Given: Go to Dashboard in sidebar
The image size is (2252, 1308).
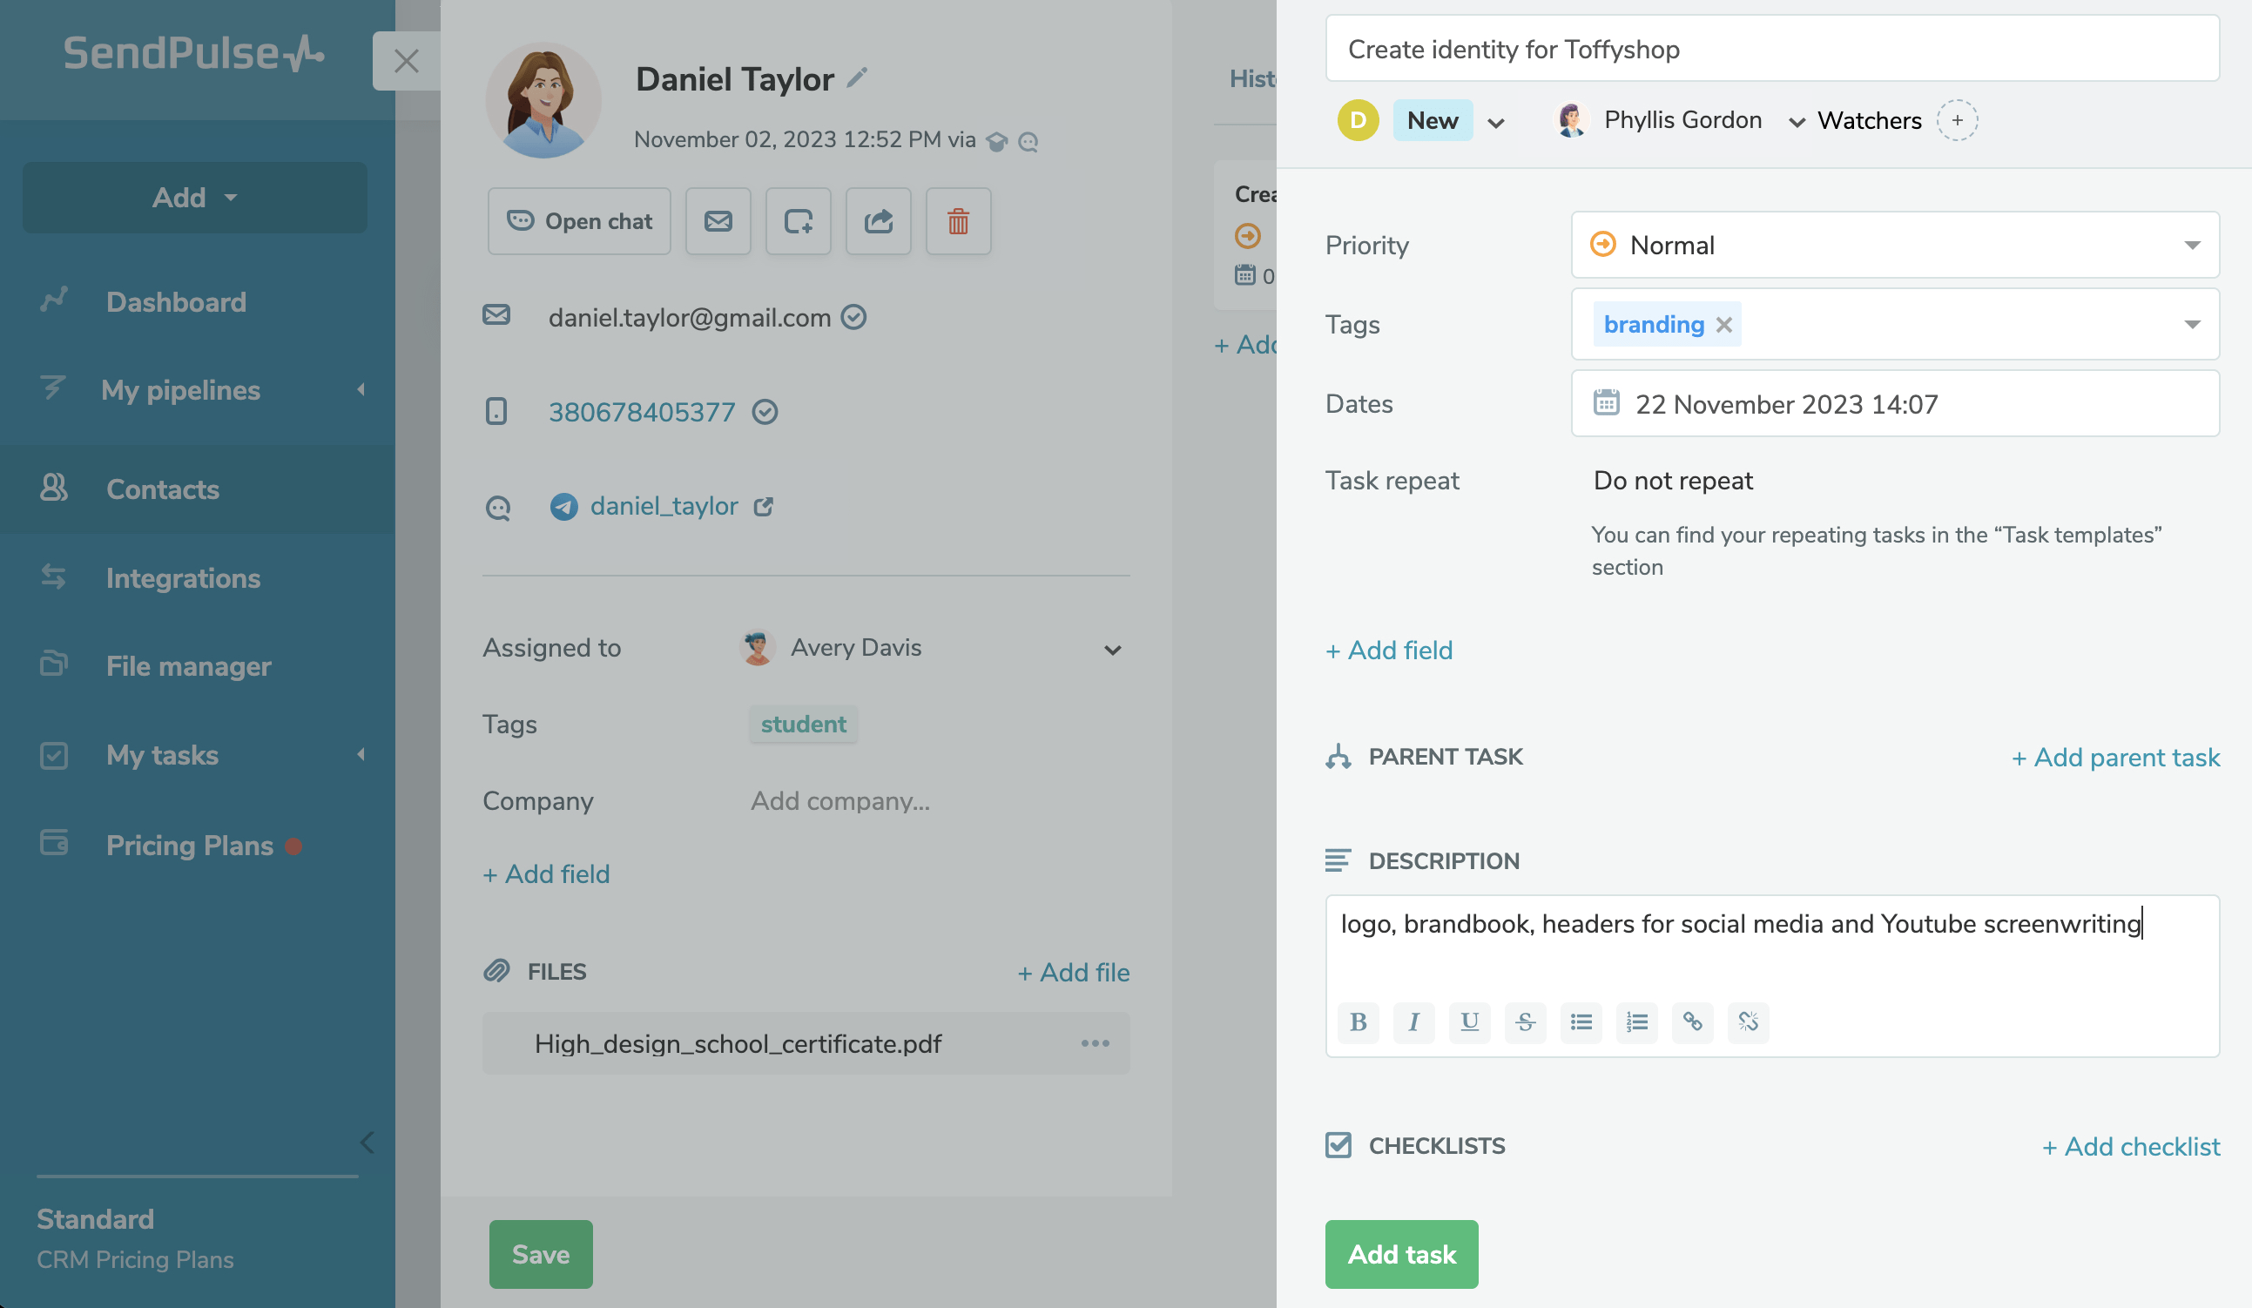Looking at the screenshot, I should coord(176,302).
